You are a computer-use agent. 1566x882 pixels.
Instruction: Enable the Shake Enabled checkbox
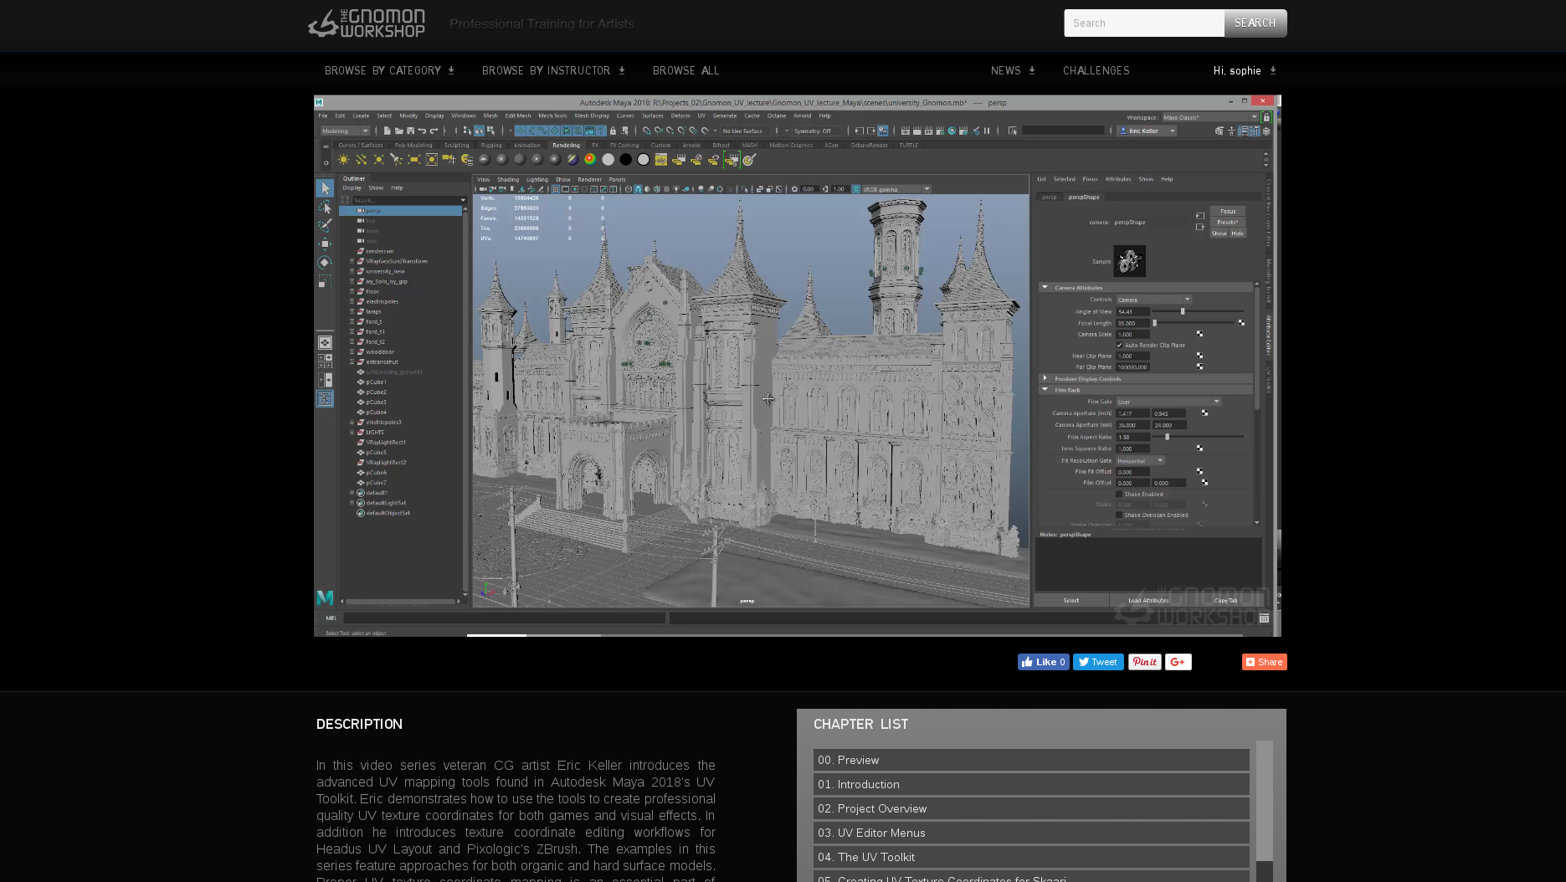1119,494
